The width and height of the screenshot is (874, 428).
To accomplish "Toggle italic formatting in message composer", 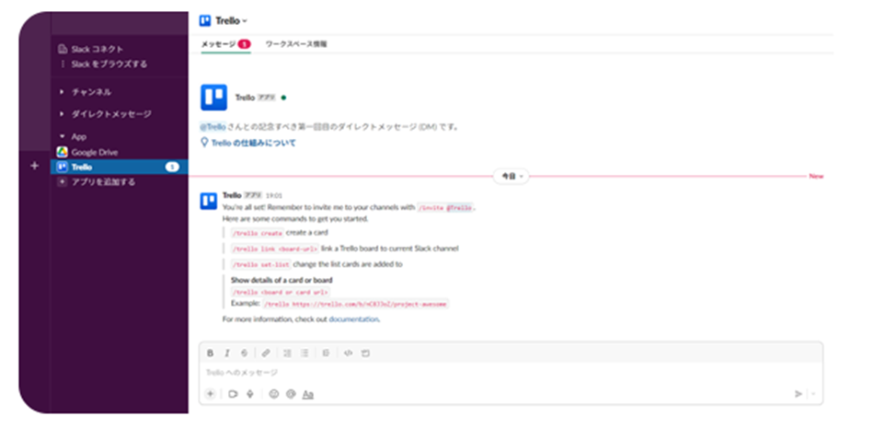I will tap(227, 353).
